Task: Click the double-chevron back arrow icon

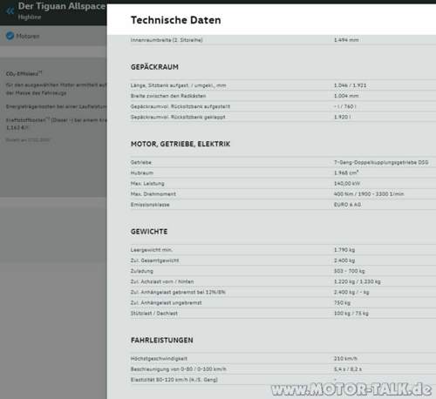Action: click(10, 11)
